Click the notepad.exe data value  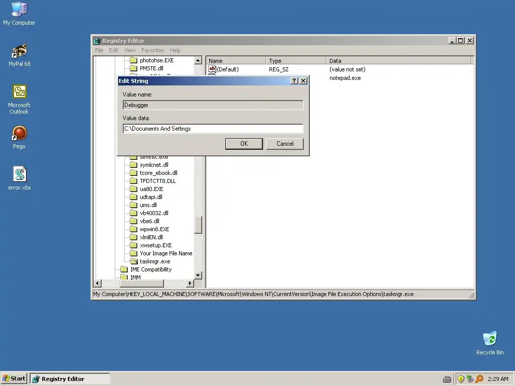tap(345, 78)
